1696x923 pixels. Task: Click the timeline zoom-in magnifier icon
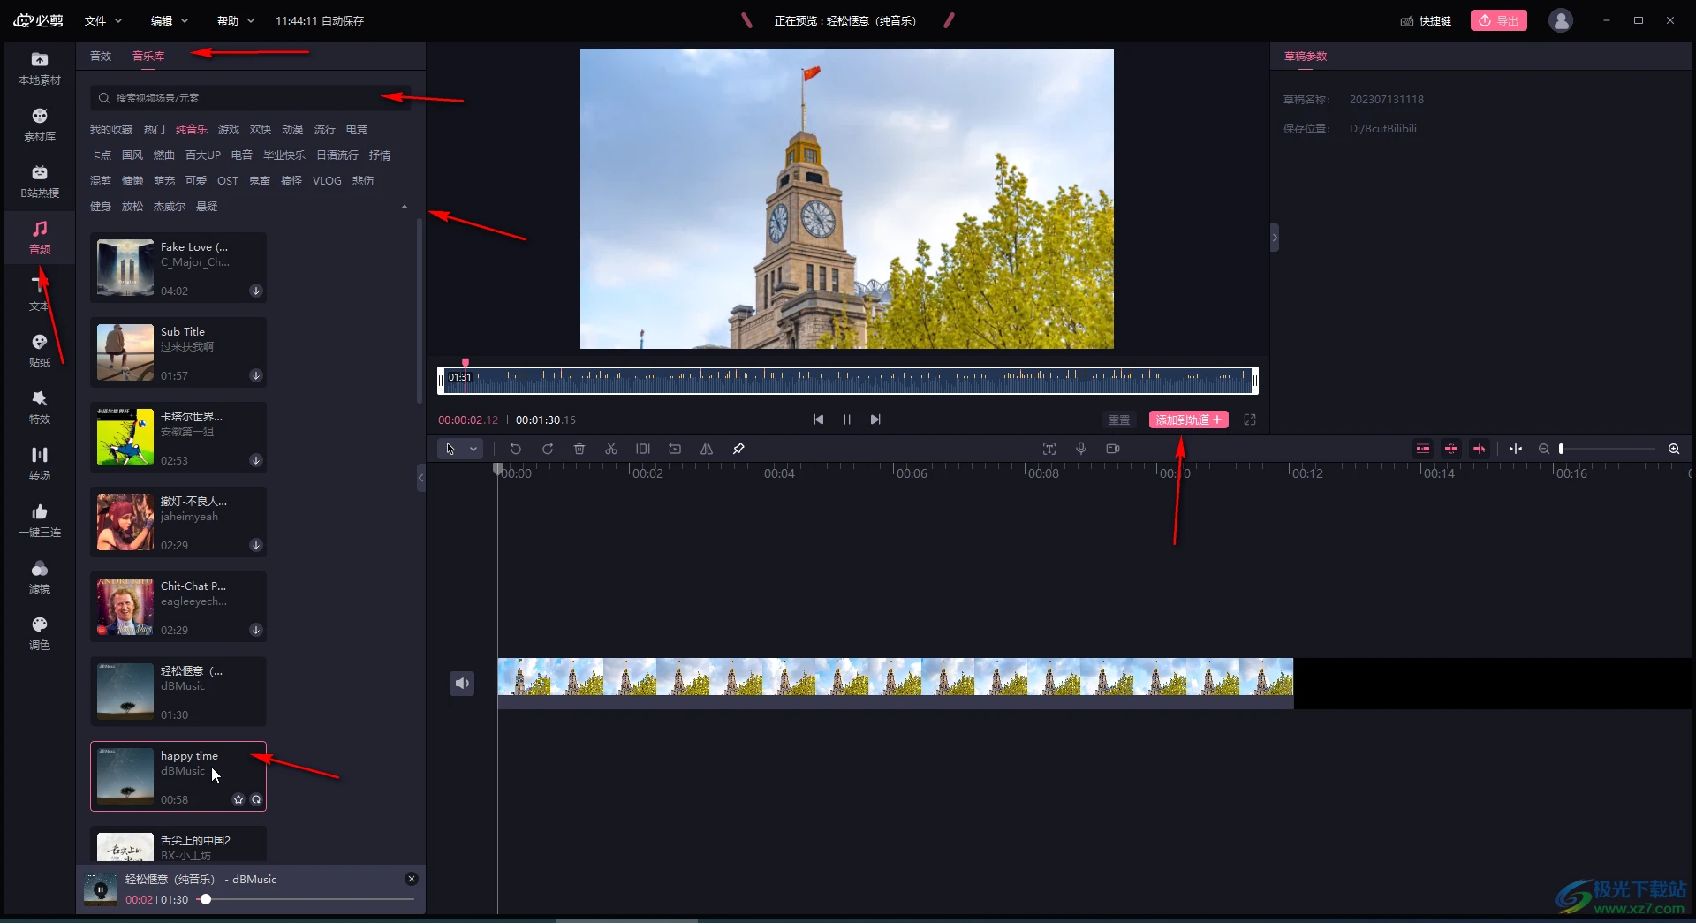(x=1673, y=449)
